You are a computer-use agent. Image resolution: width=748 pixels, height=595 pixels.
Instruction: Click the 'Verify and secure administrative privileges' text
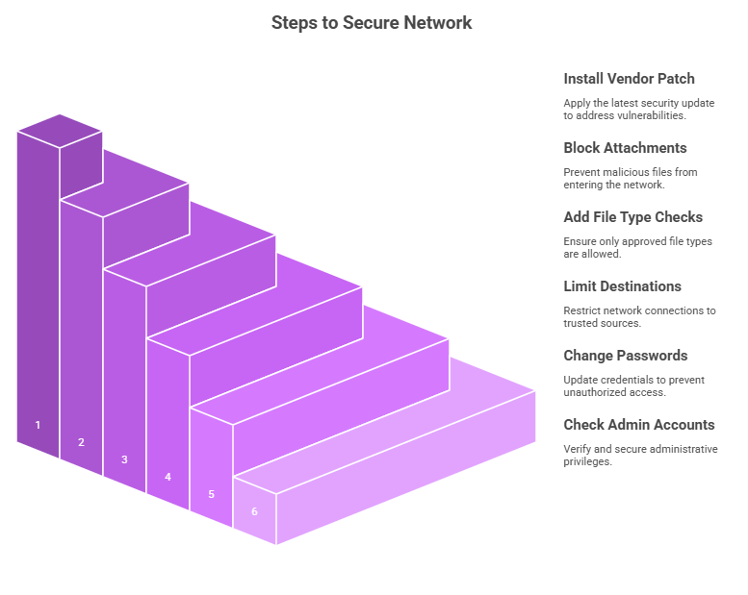(640, 455)
